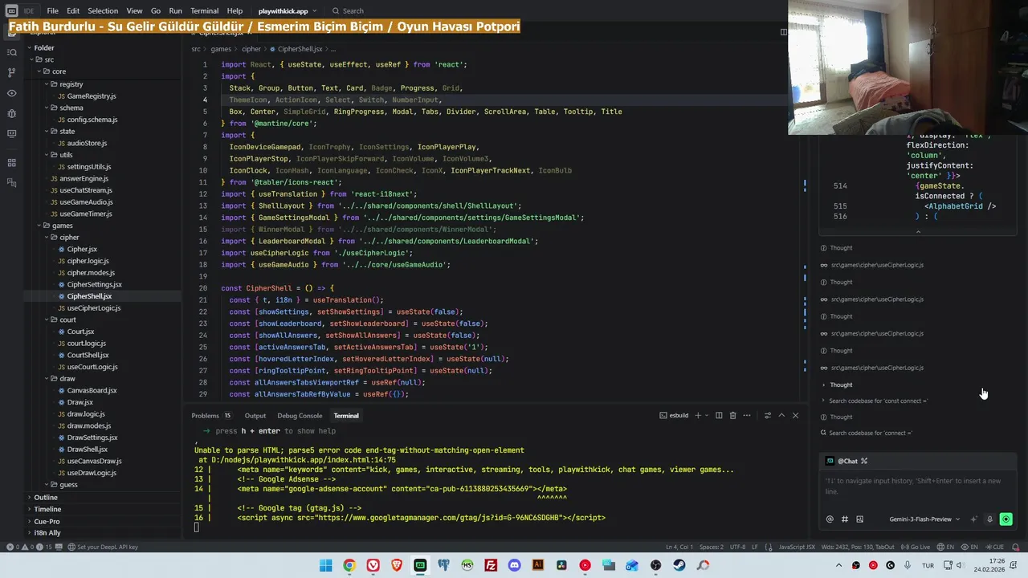Expand Search codebase for 'const connect =' step

877,401
